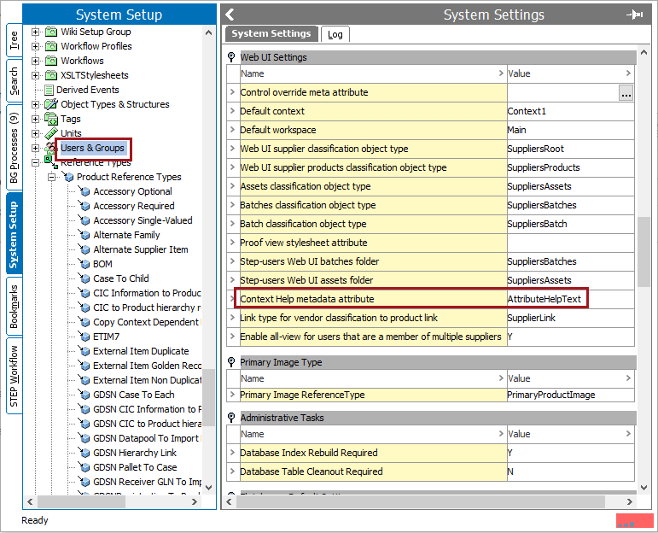Click the back arrow in System Settings header
The height and width of the screenshot is (533, 658).
coord(230,15)
